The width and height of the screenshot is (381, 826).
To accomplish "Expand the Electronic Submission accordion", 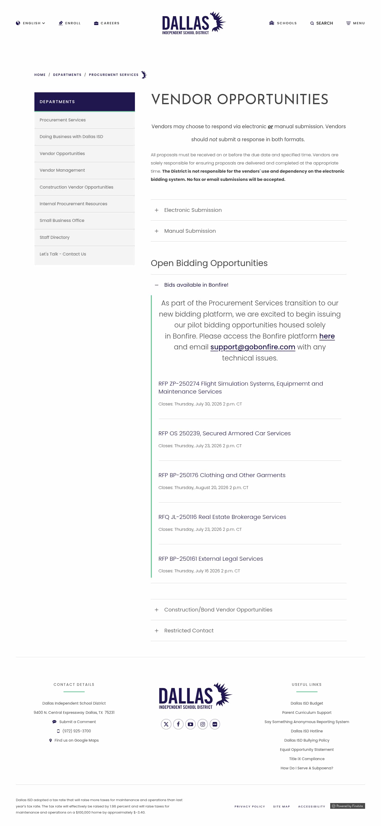I will [248, 210].
